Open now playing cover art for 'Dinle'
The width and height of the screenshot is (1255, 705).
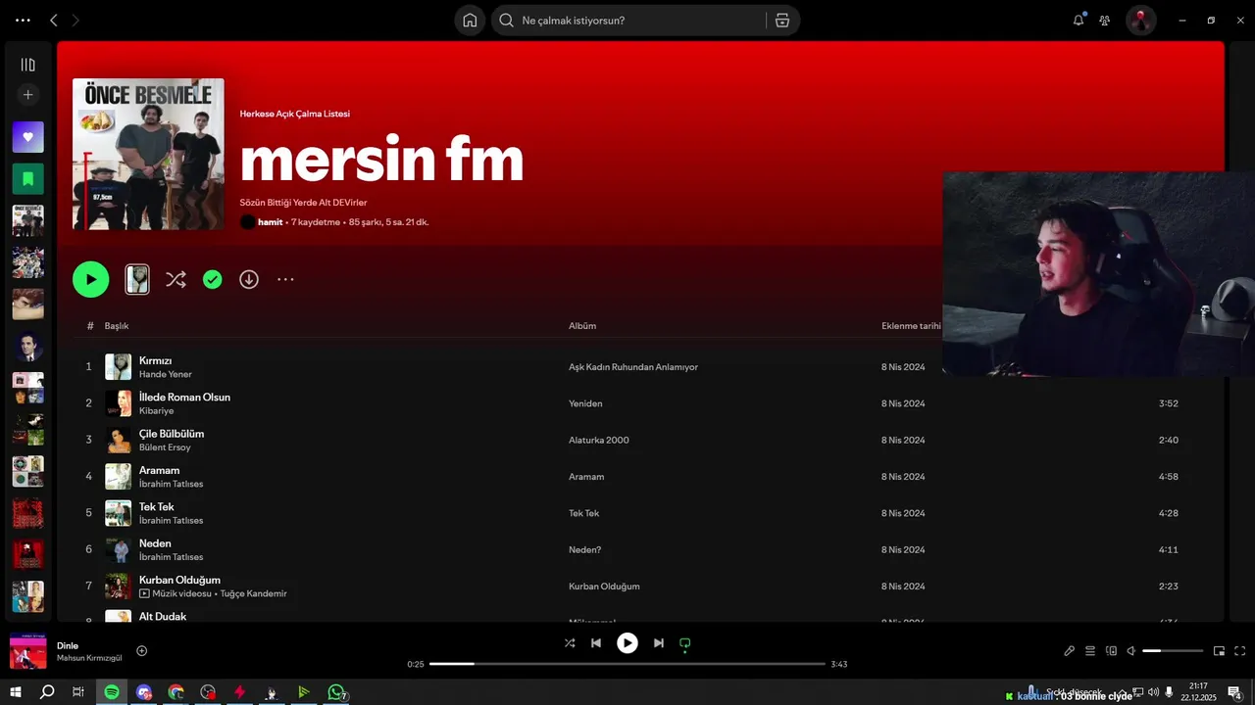pos(27,651)
